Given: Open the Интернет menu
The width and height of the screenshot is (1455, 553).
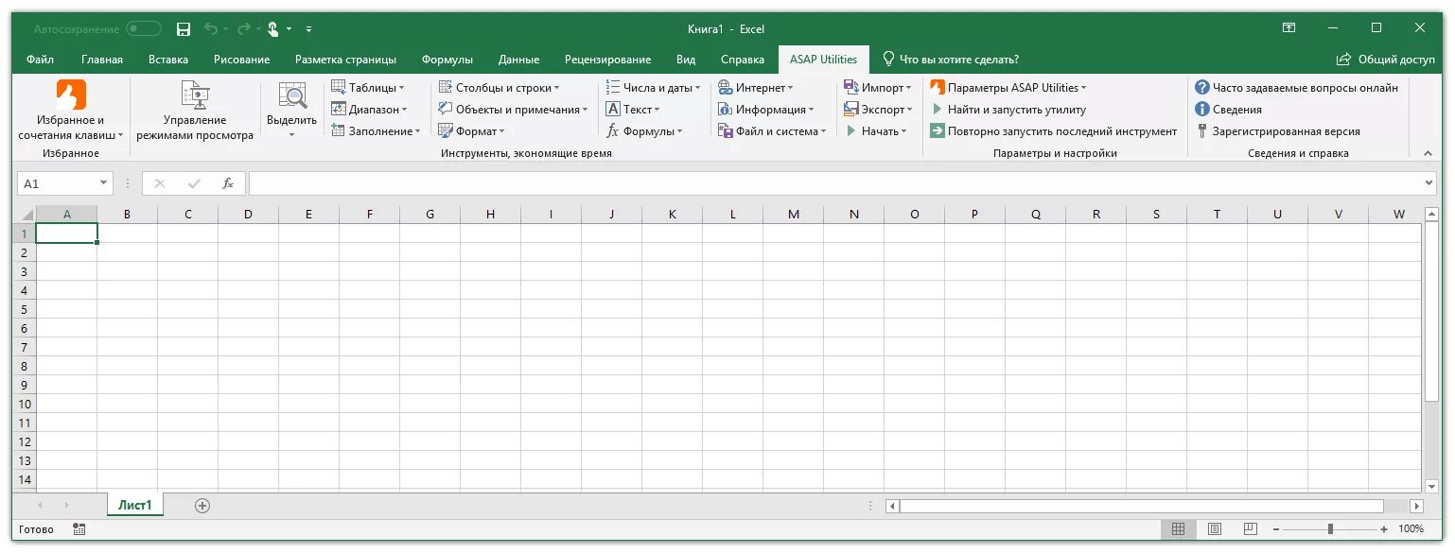Looking at the screenshot, I should tap(756, 88).
